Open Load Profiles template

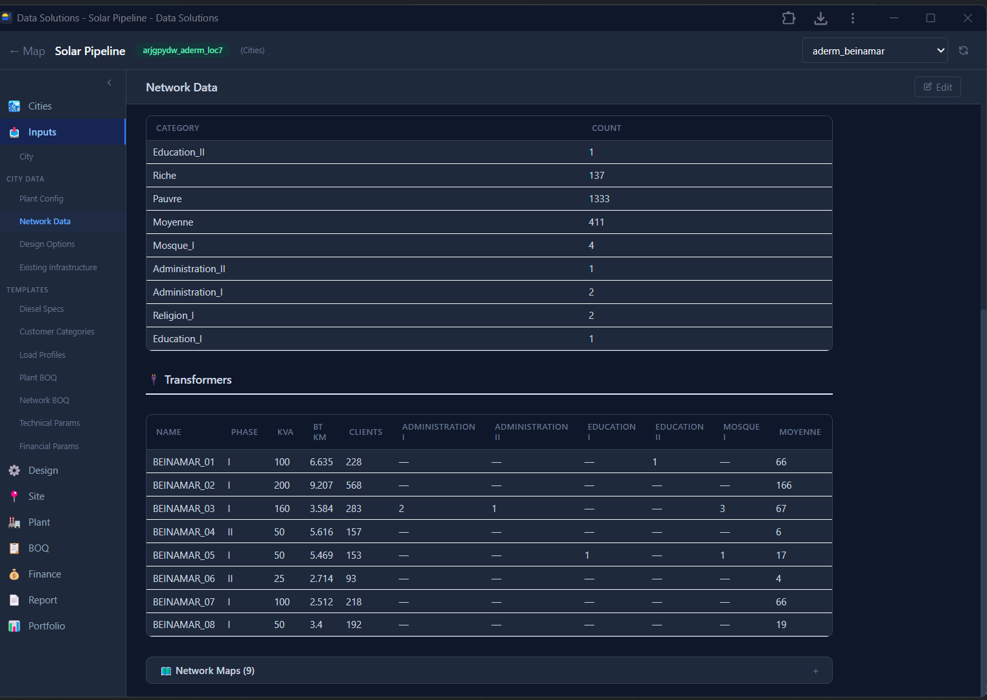(x=42, y=355)
